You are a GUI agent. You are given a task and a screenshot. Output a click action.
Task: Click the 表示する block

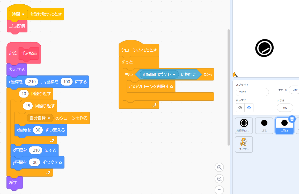coord(17,70)
